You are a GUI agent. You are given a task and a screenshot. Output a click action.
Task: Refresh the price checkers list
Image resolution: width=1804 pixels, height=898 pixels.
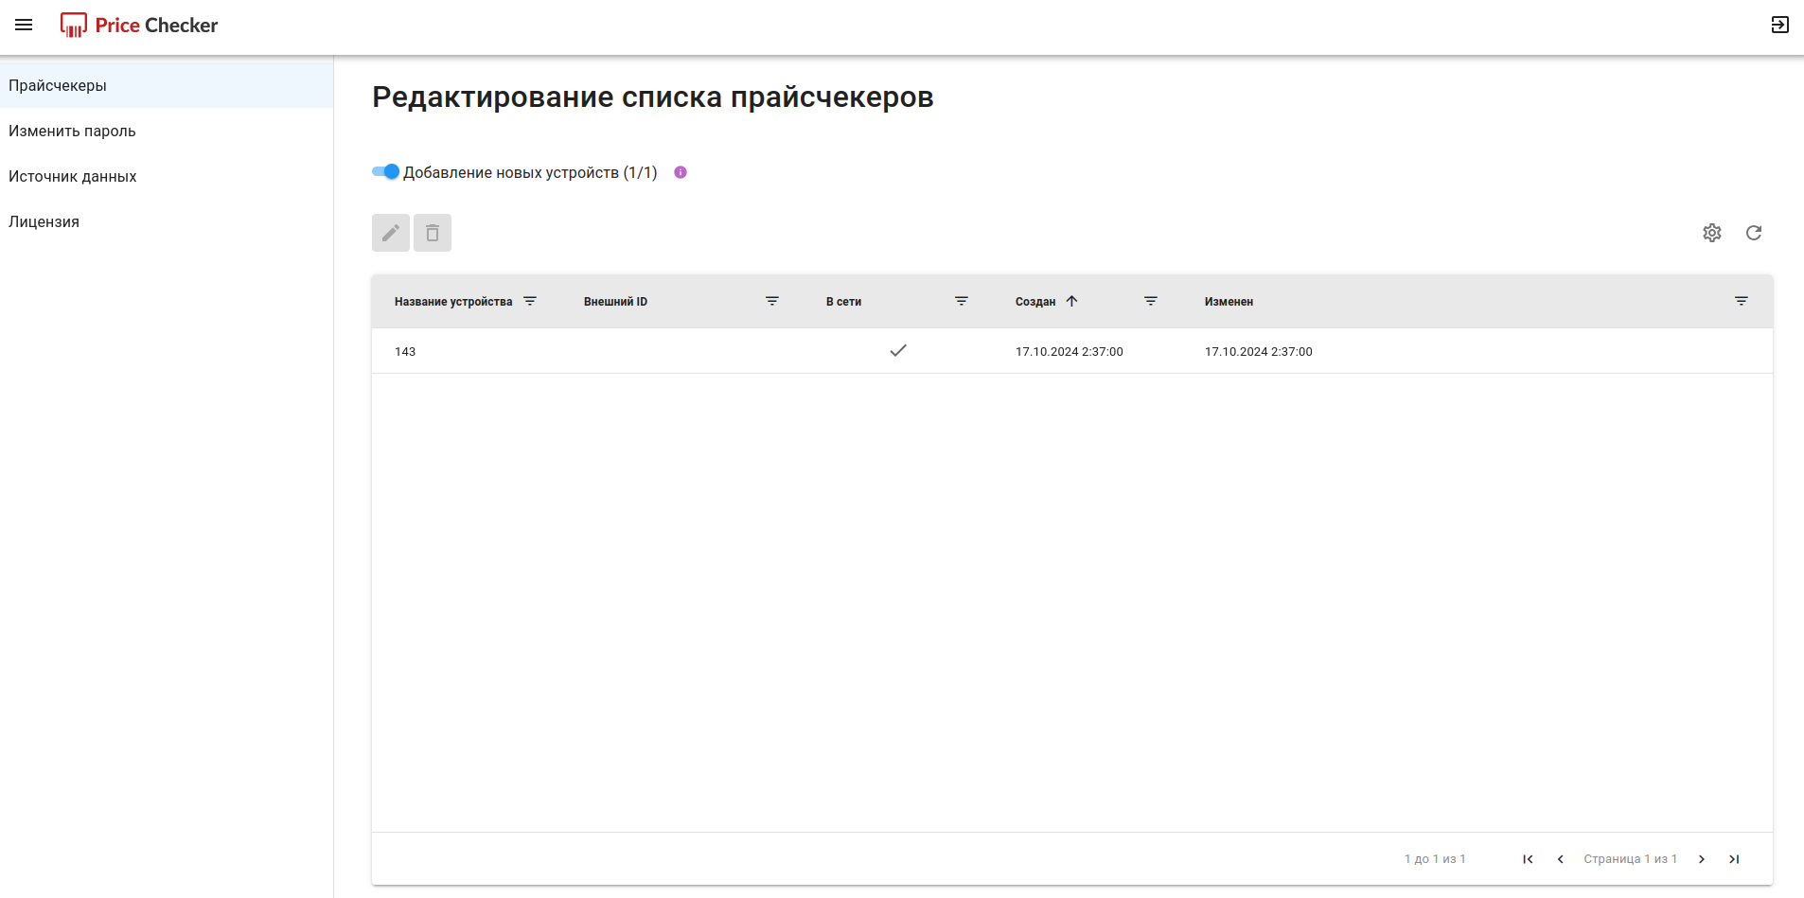click(1754, 233)
